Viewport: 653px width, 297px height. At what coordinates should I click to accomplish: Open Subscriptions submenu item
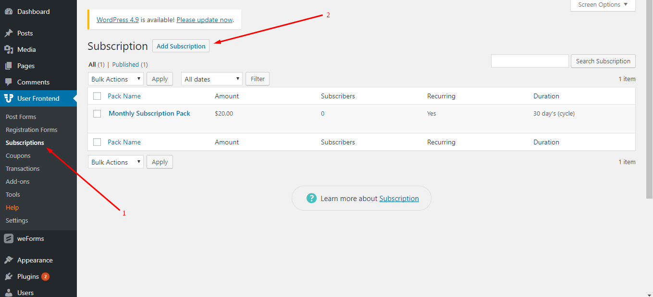pos(25,143)
